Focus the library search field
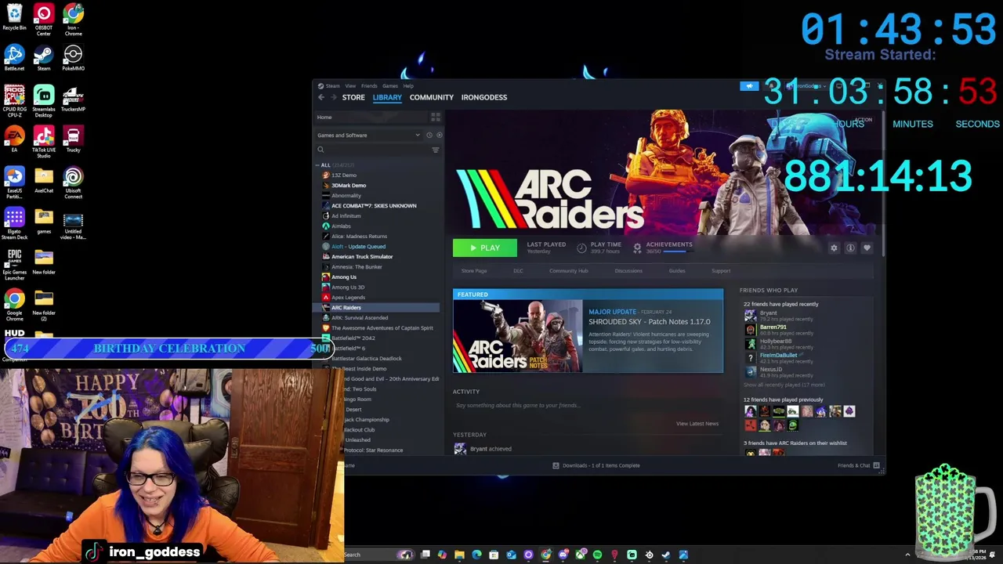1003x564 pixels. pos(372,150)
